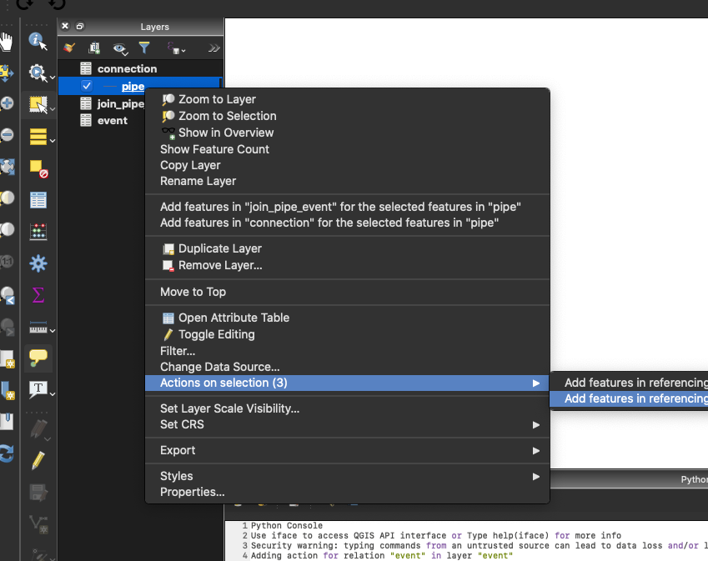The height and width of the screenshot is (561, 708).
Task: Click Show Feature Count menu entry
Action: 214,149
